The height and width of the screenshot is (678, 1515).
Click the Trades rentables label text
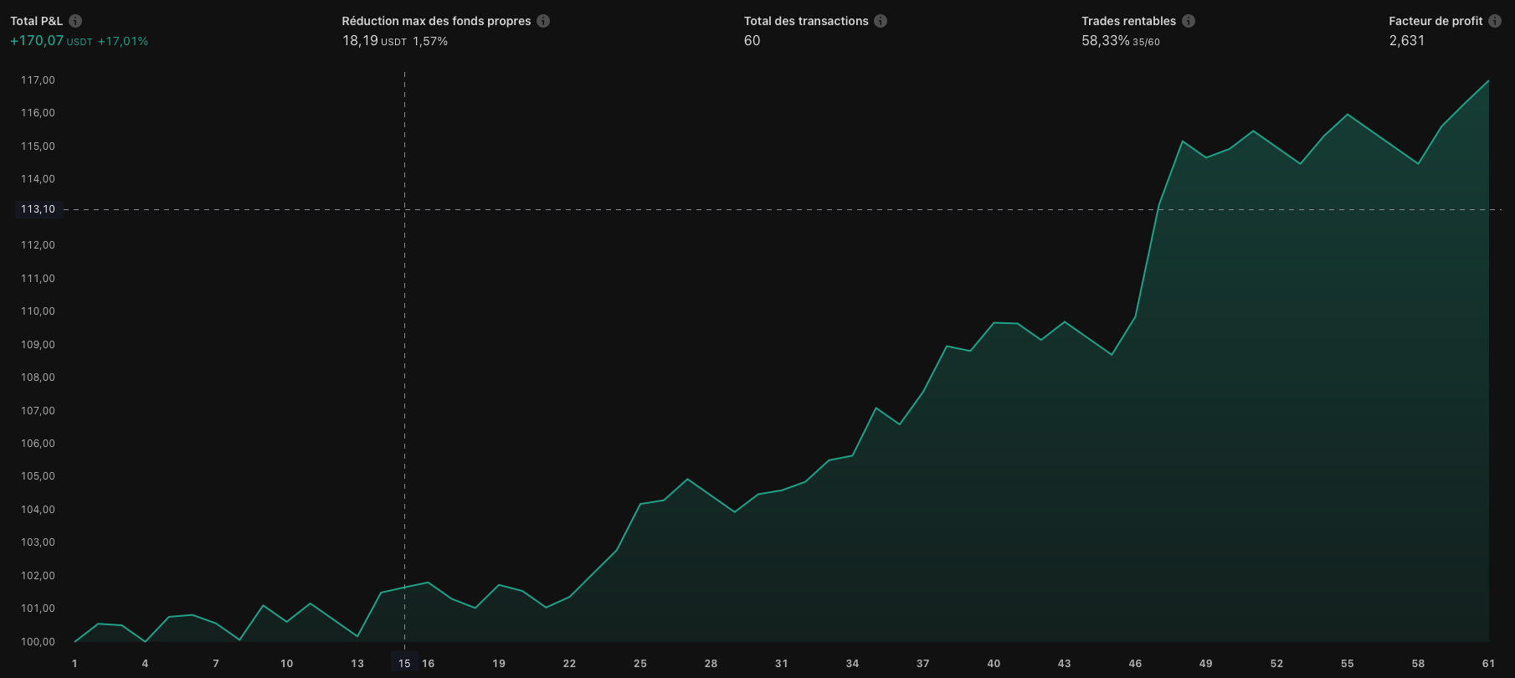(1128, 21)
